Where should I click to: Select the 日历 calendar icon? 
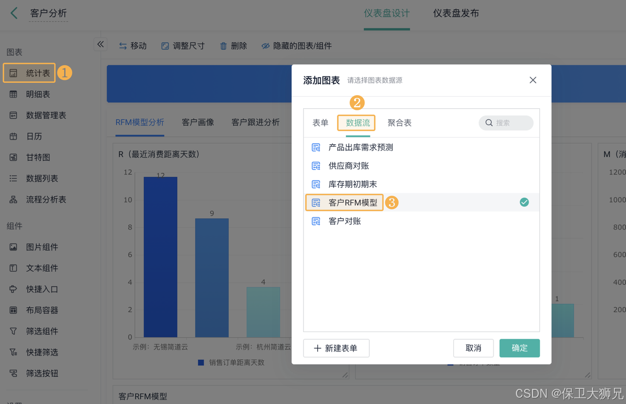pos(14,136)
